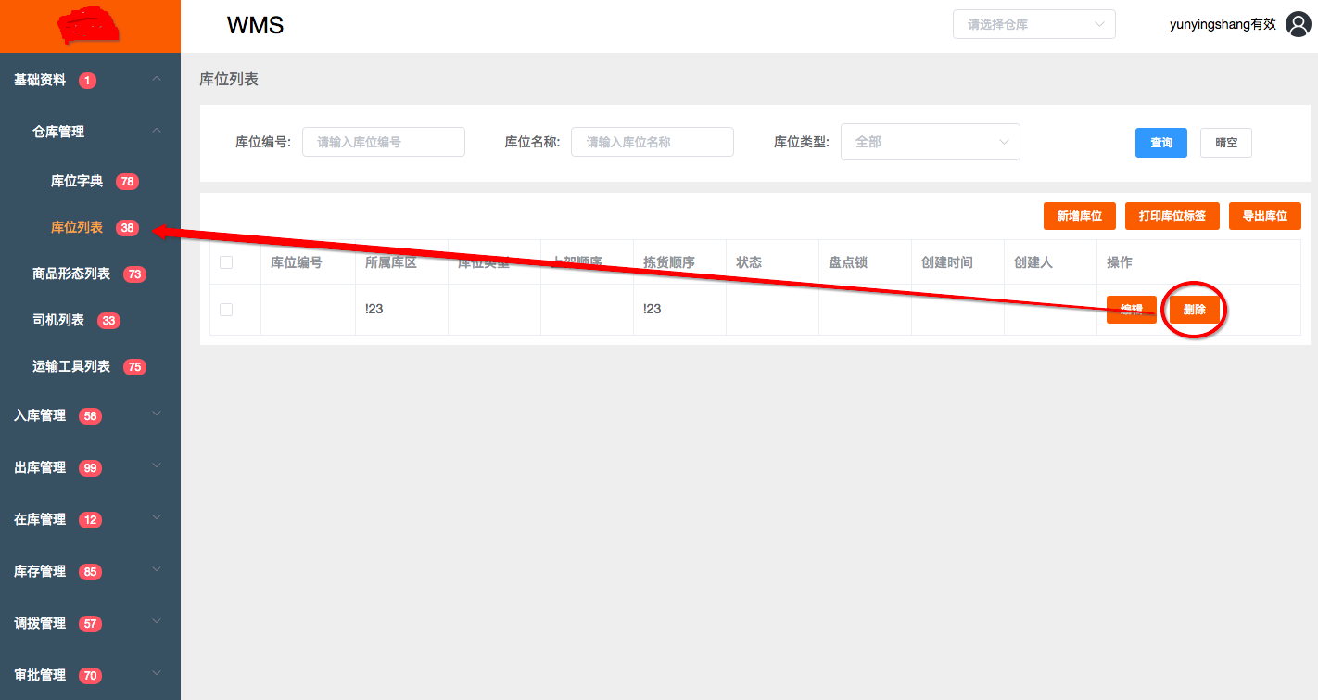Expand the 在库管理 menu chevron

[x=157, y=517]
